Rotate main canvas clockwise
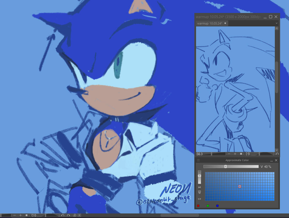This screenshot has width=289, height=218. tap(69, 215)
